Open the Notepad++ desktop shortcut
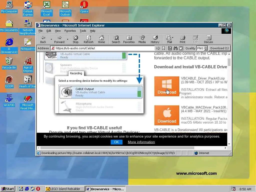256x192 pixels. coord(28,44)
